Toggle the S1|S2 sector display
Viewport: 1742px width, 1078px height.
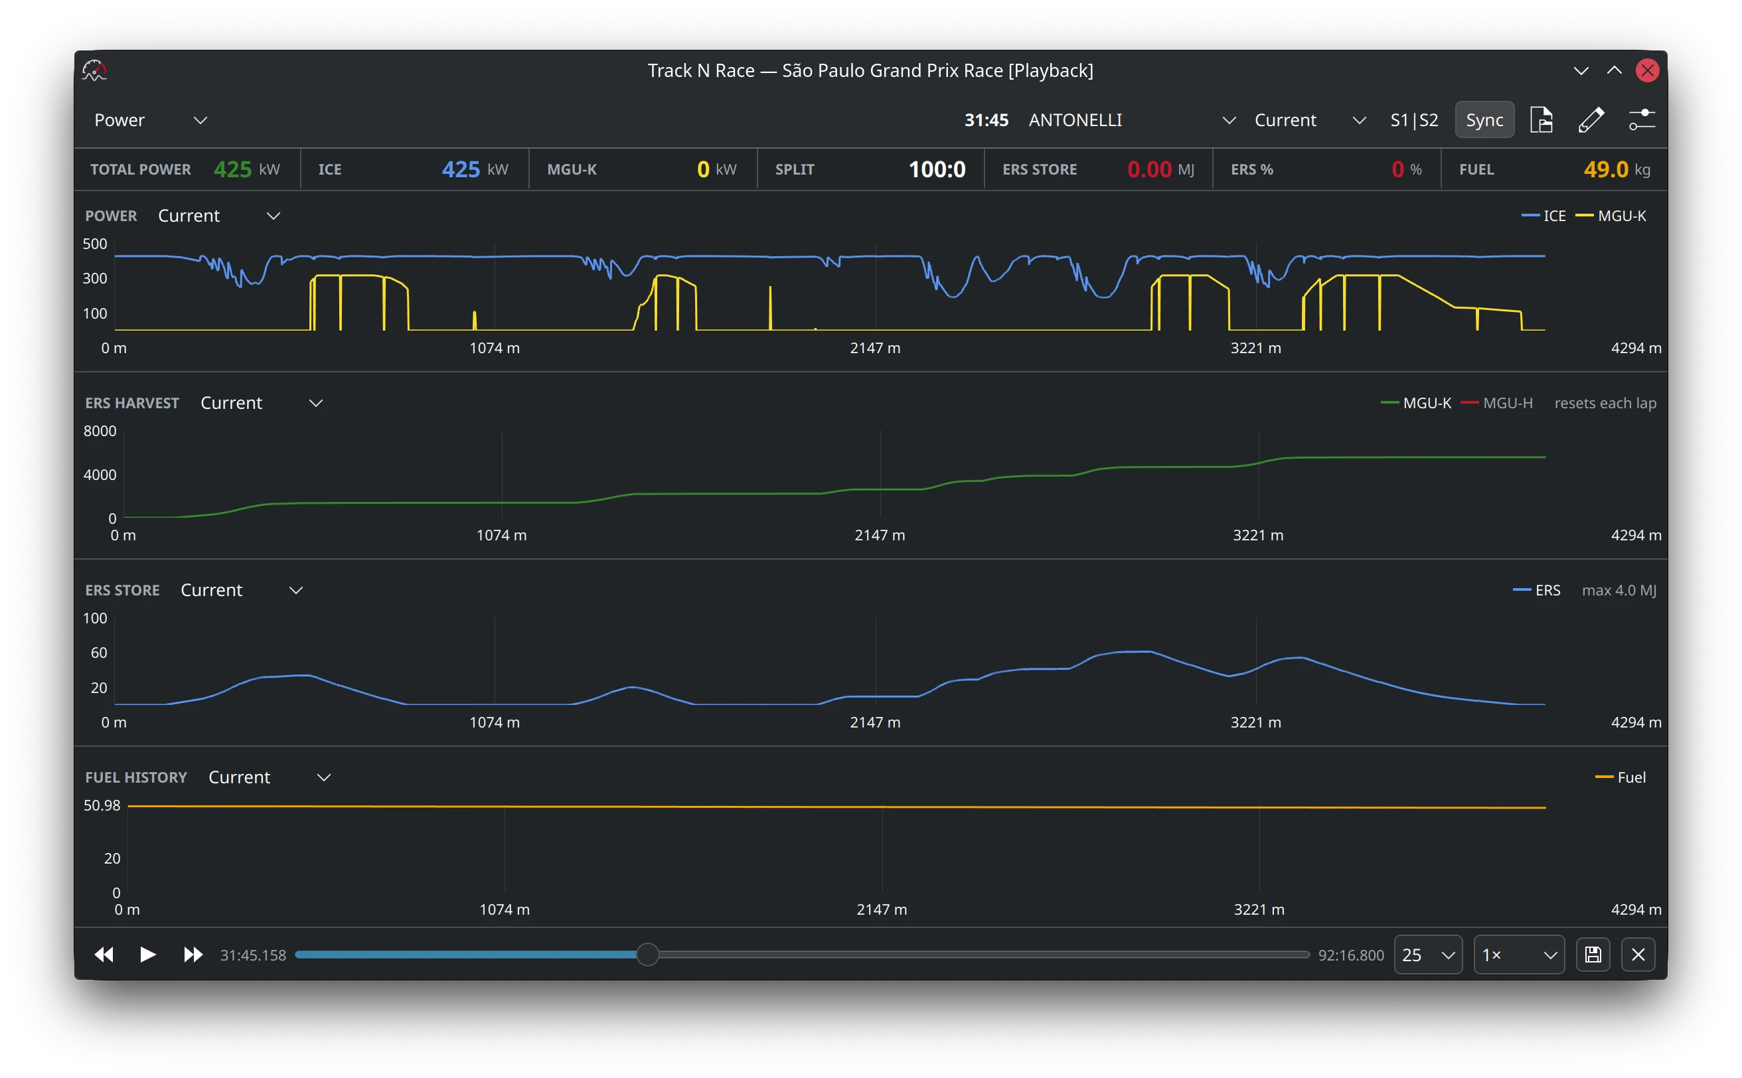(1414, 119)
